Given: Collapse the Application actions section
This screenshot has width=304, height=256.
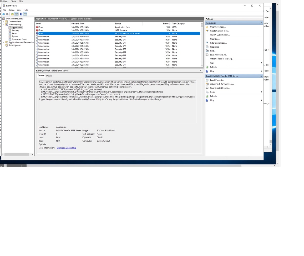Looking at the screenshot, I should (x=261, y=23).
